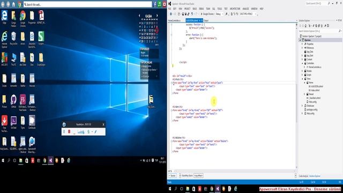
Task: Select the This PC desktop icon
Action: click(13, 59)
